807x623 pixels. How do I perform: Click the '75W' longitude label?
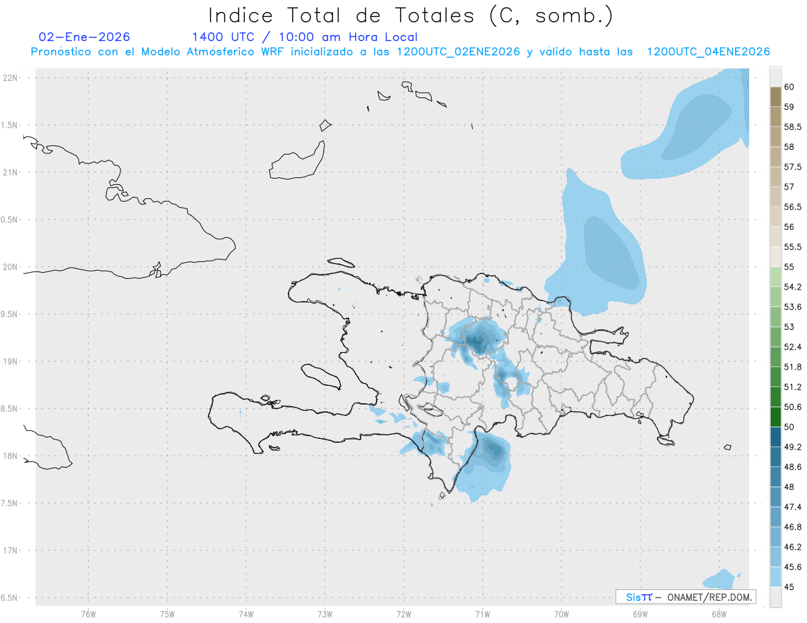point(167,614)
